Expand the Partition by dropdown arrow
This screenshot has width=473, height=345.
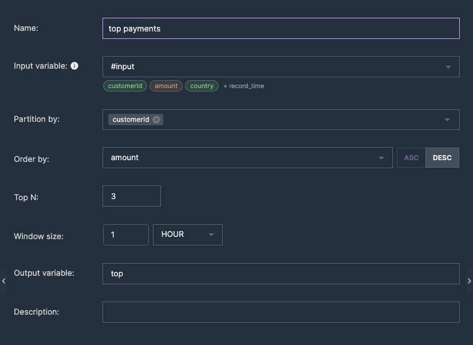(x=447, y=120)
